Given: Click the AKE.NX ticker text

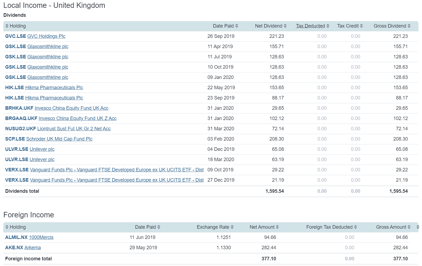Looking at the screenshot, I should click(14, 248).
